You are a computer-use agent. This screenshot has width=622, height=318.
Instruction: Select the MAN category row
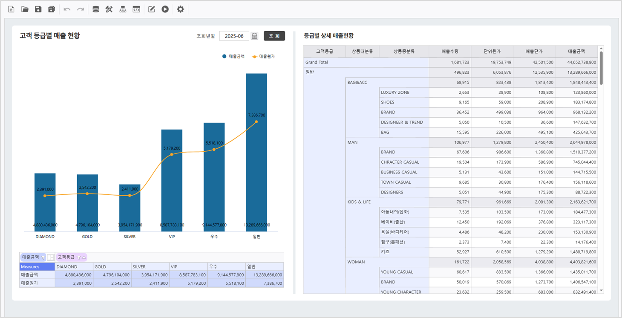387,142
